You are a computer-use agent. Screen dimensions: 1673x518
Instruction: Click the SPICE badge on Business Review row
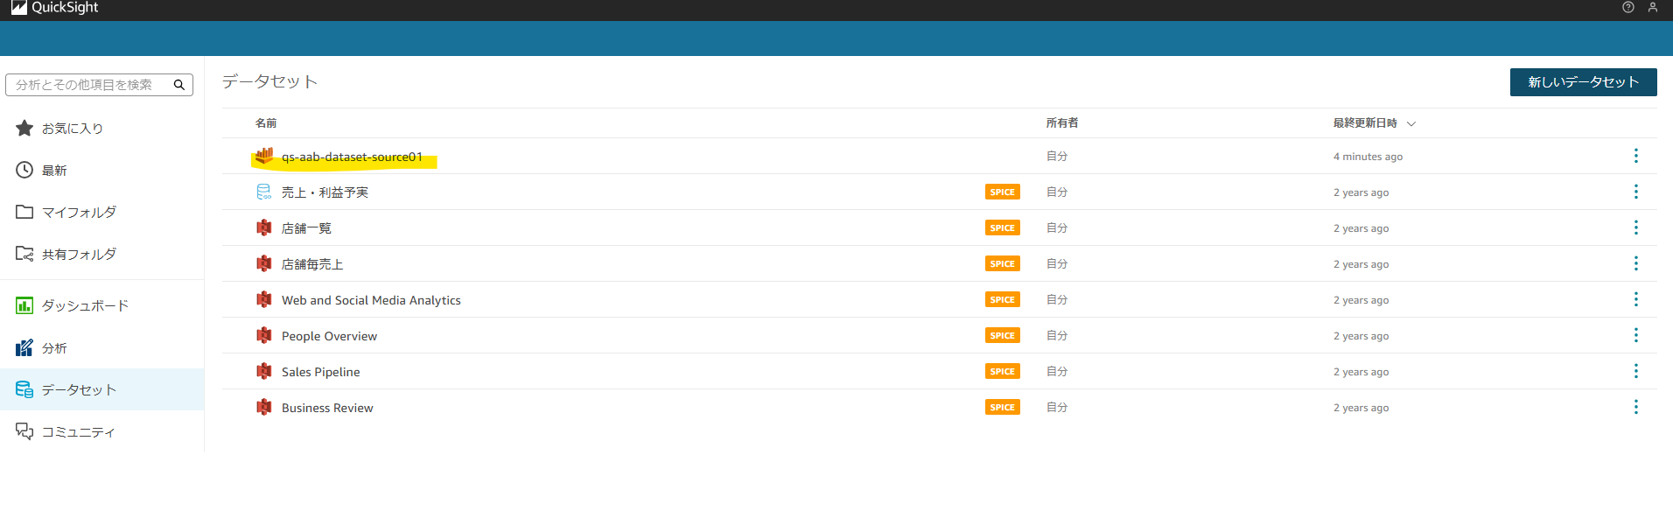coord(1003,407)
